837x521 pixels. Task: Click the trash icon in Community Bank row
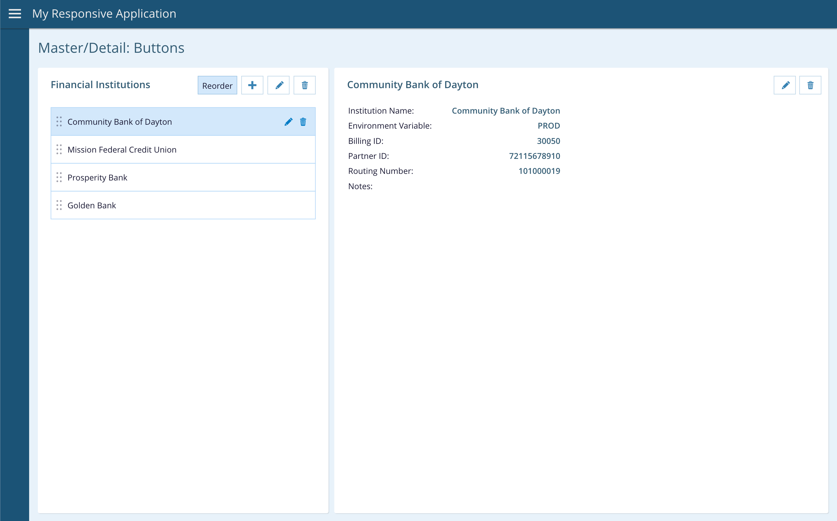[303, 122]
